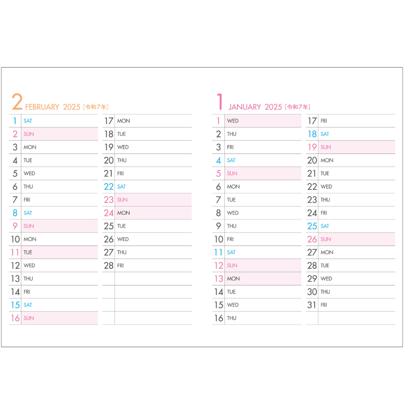Select February 1 SAT row
This screenshot has width=404, height=404.
53,121
